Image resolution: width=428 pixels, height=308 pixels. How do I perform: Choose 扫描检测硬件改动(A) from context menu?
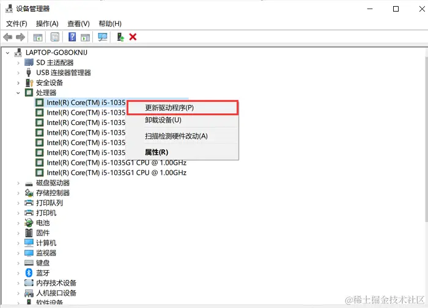click(x=182, y=136)
